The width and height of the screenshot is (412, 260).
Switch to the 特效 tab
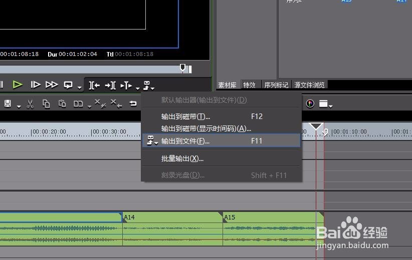tap(249, 85)
